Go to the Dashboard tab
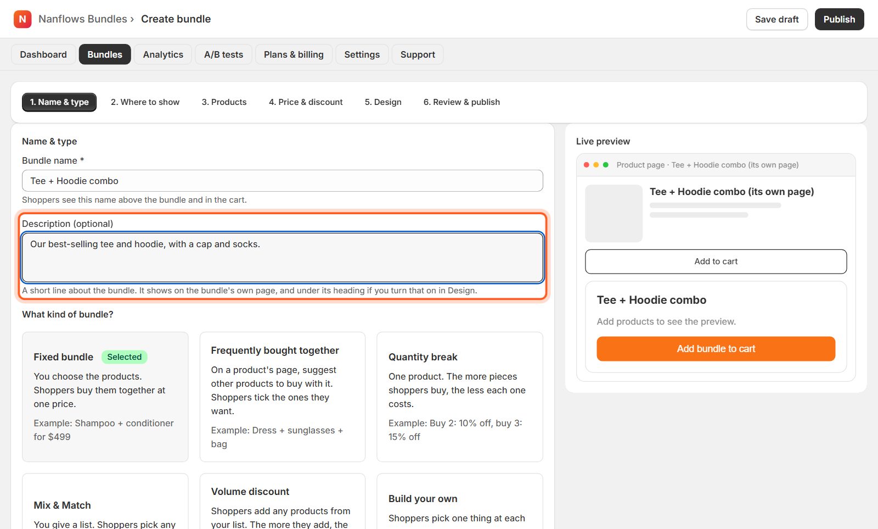 click(x=43, y=54)
